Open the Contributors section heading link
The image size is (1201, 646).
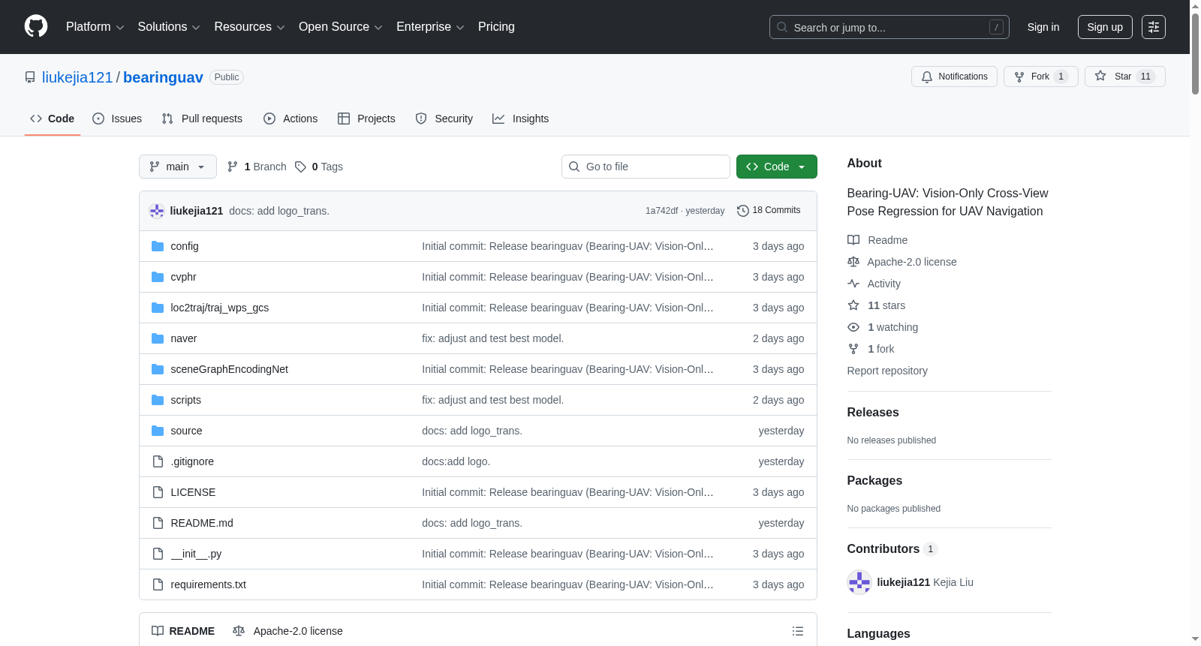tap(892, 549)
